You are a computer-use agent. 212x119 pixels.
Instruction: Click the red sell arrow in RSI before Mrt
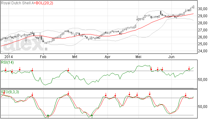click(69, 70)
